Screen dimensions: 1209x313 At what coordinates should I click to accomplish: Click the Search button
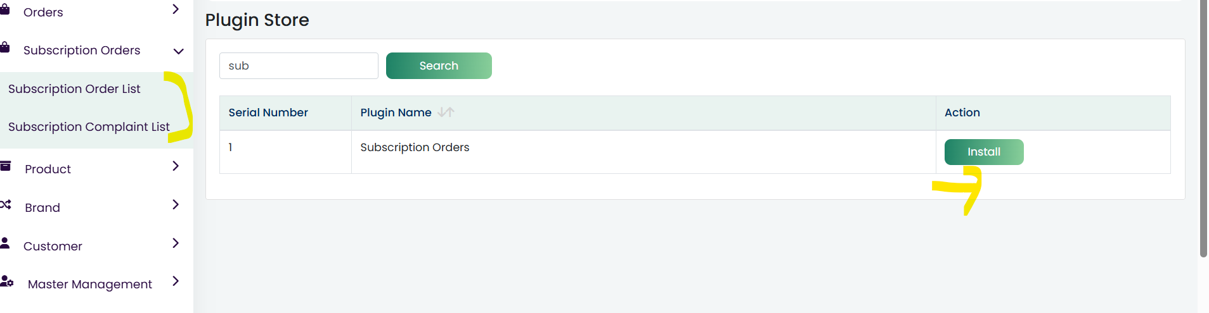coord(439,66)
